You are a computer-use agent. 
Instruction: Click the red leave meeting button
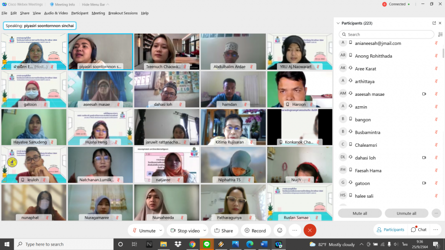(310, 230)
